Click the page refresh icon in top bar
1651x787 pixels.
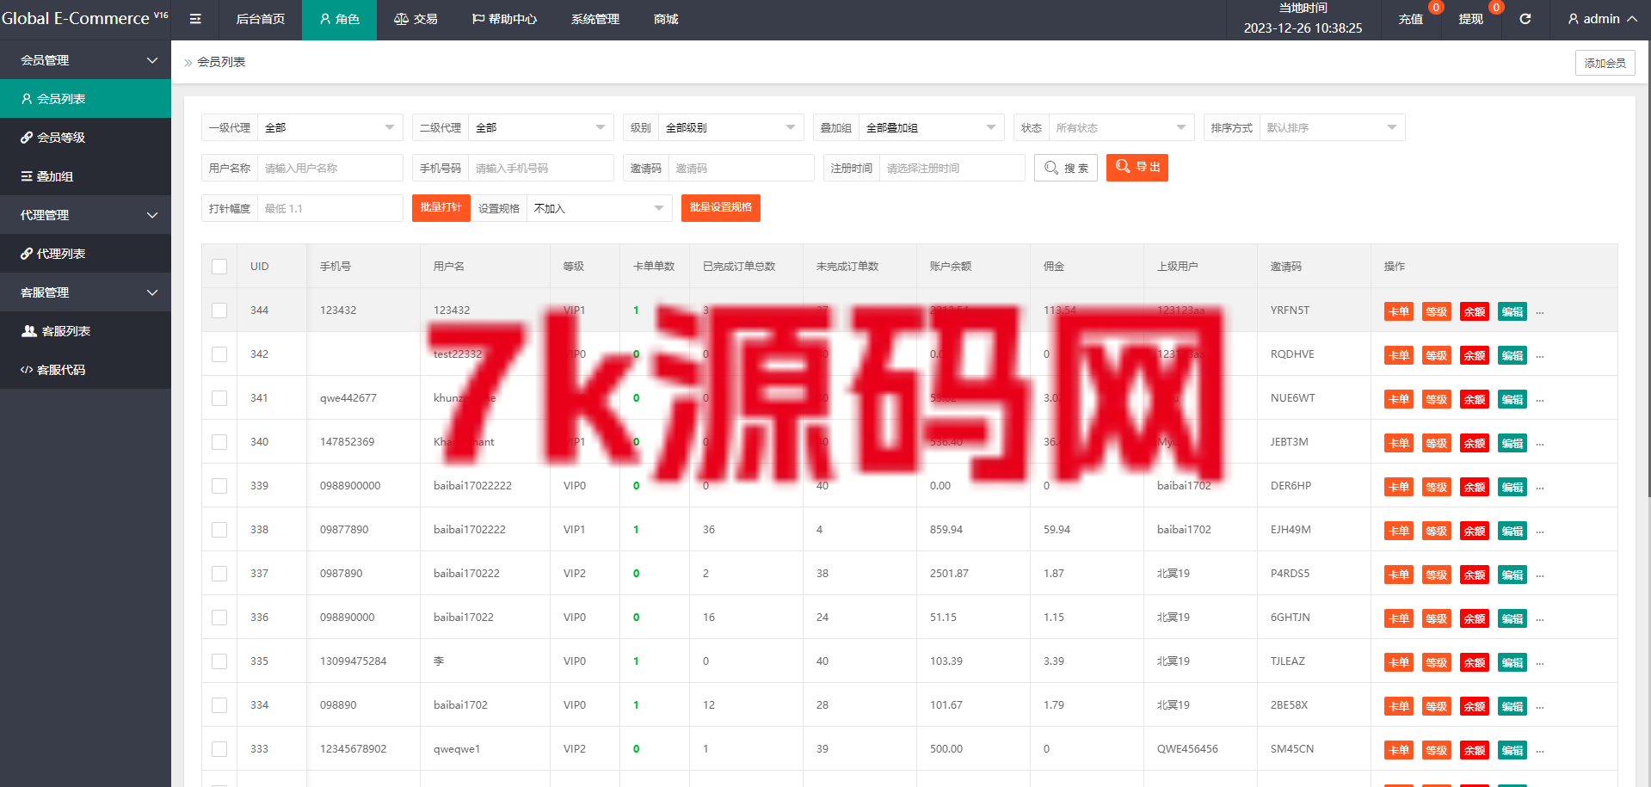[1525, 19]
